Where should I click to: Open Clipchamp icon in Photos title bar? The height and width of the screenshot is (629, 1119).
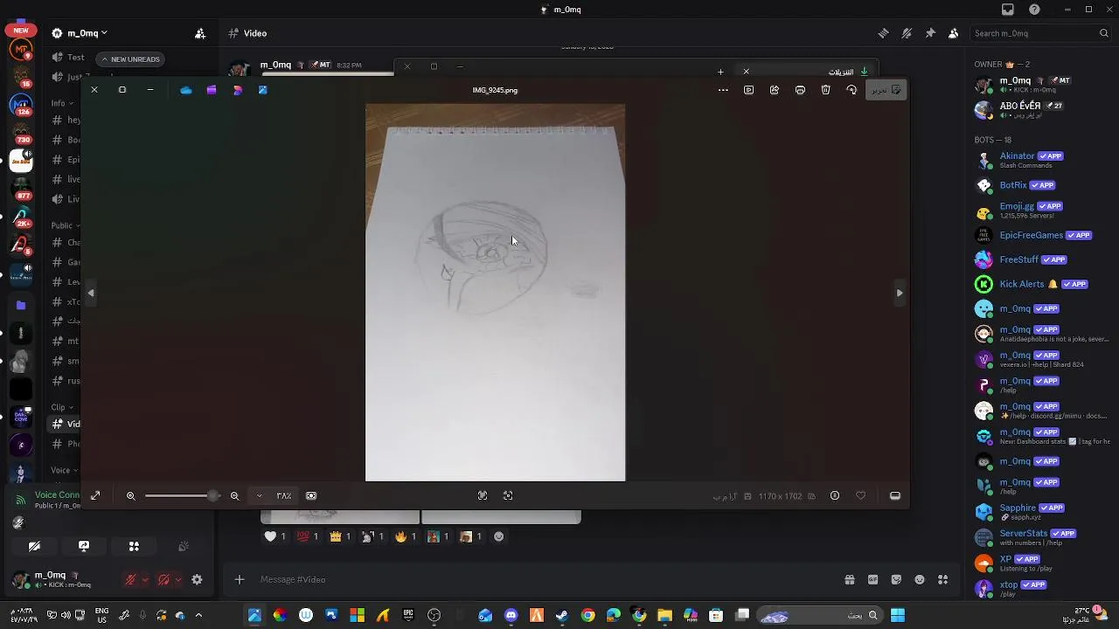point(212,90)
